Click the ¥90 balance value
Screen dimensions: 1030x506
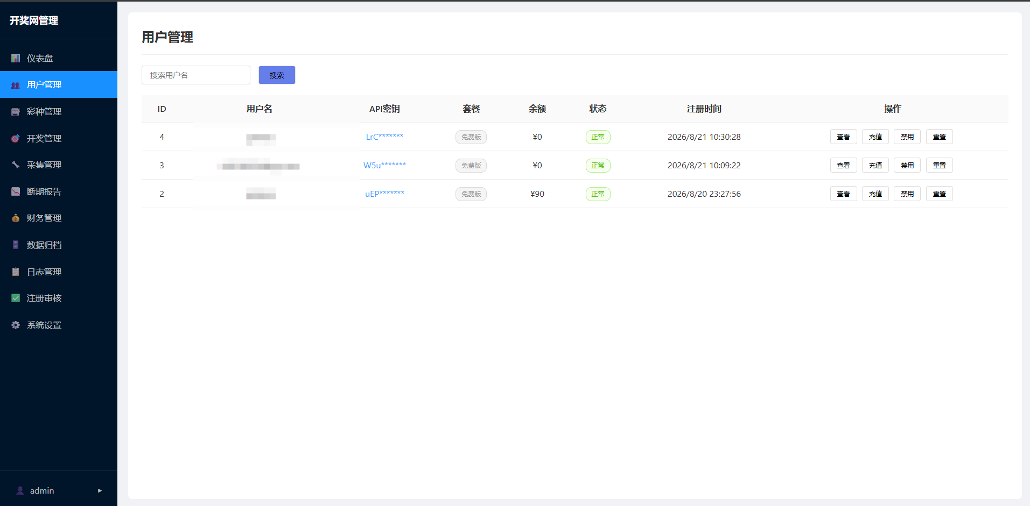coord(537,194)
